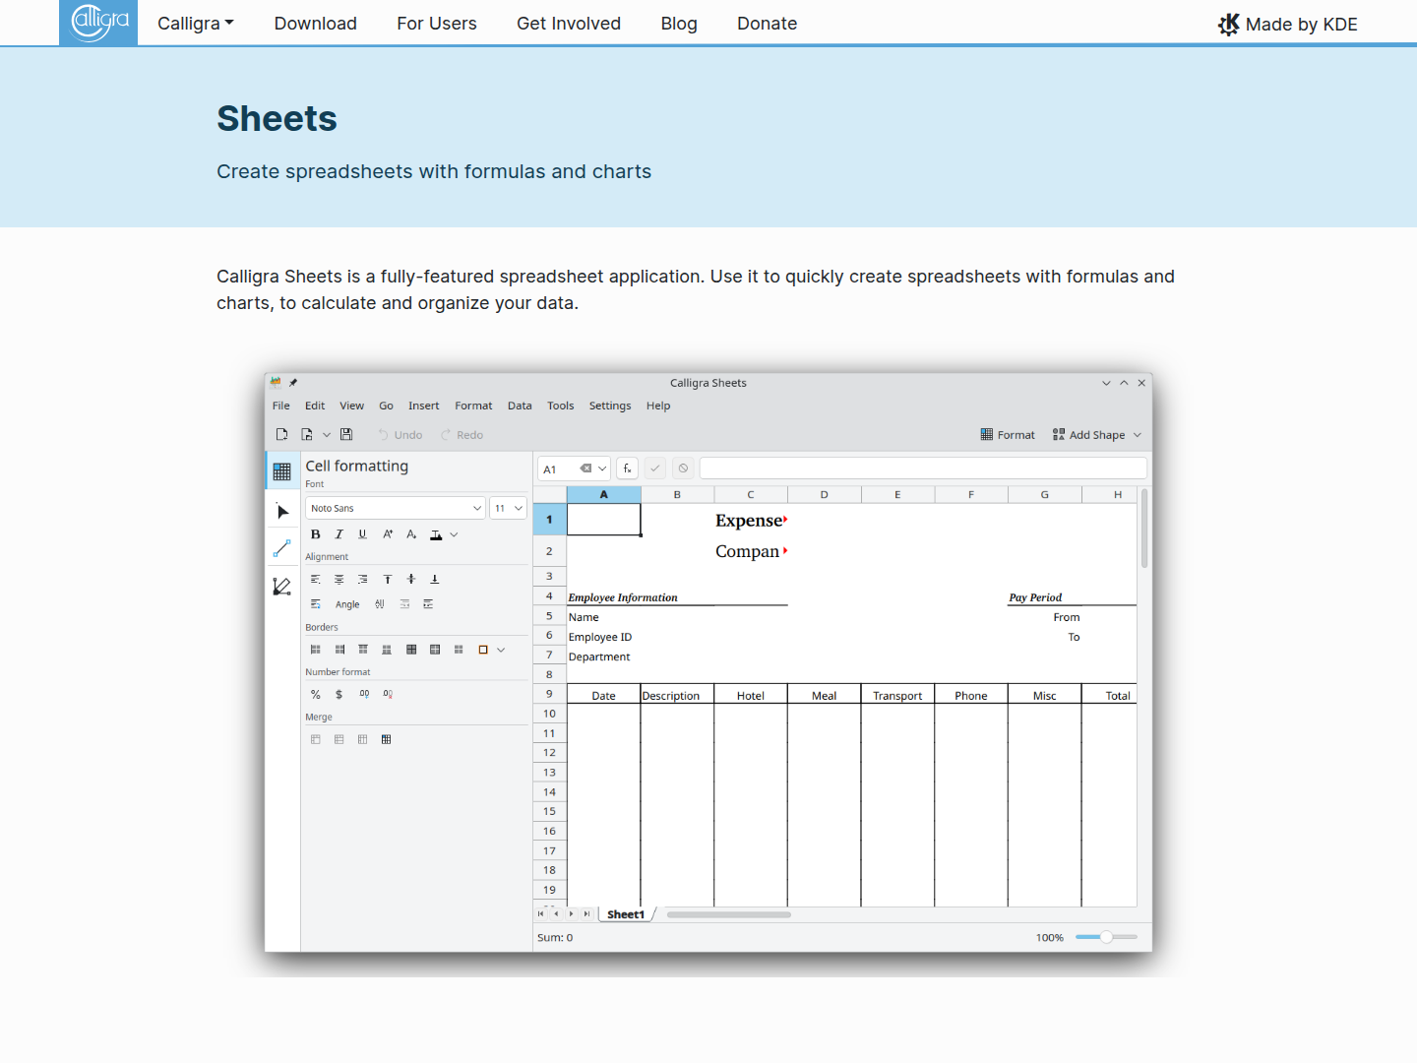Screen dimensions: 1417x1063
Task: Click the border color swatch
Action: (483, 650)
